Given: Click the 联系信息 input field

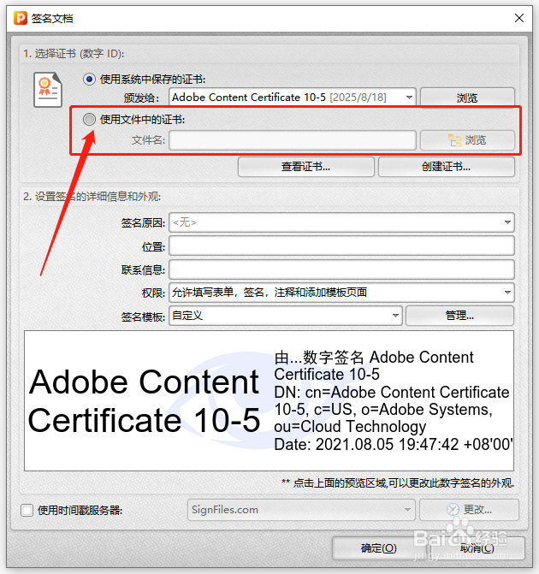Looking at the screenshot, I should (341, 269).
